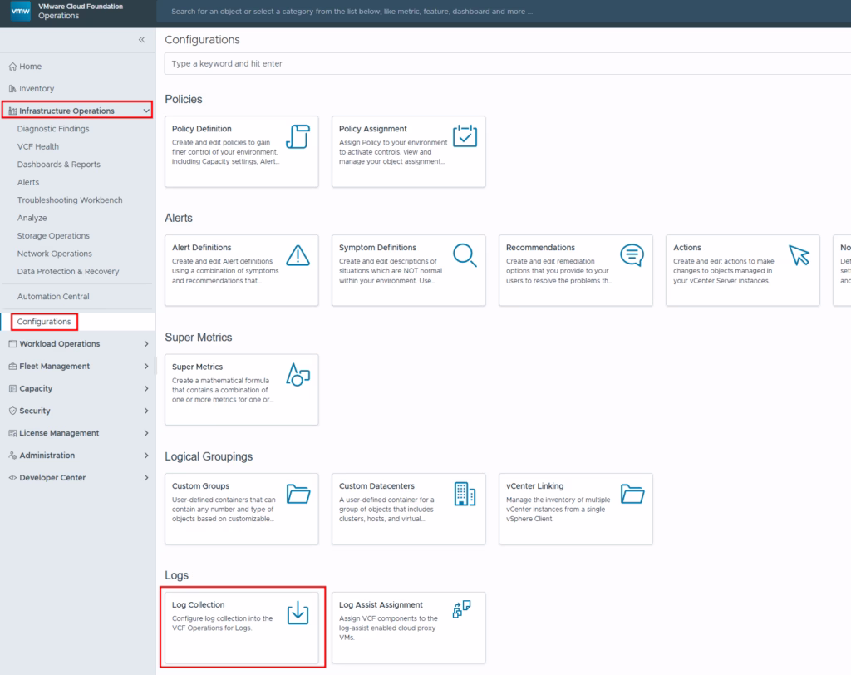
Task: Click the Super Metrics shapes icon
Action: click(x=298, y=375)
